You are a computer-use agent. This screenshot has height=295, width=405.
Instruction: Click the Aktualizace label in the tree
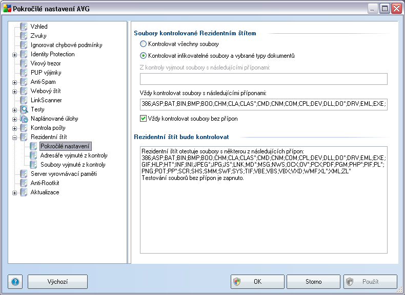(45, 192)
